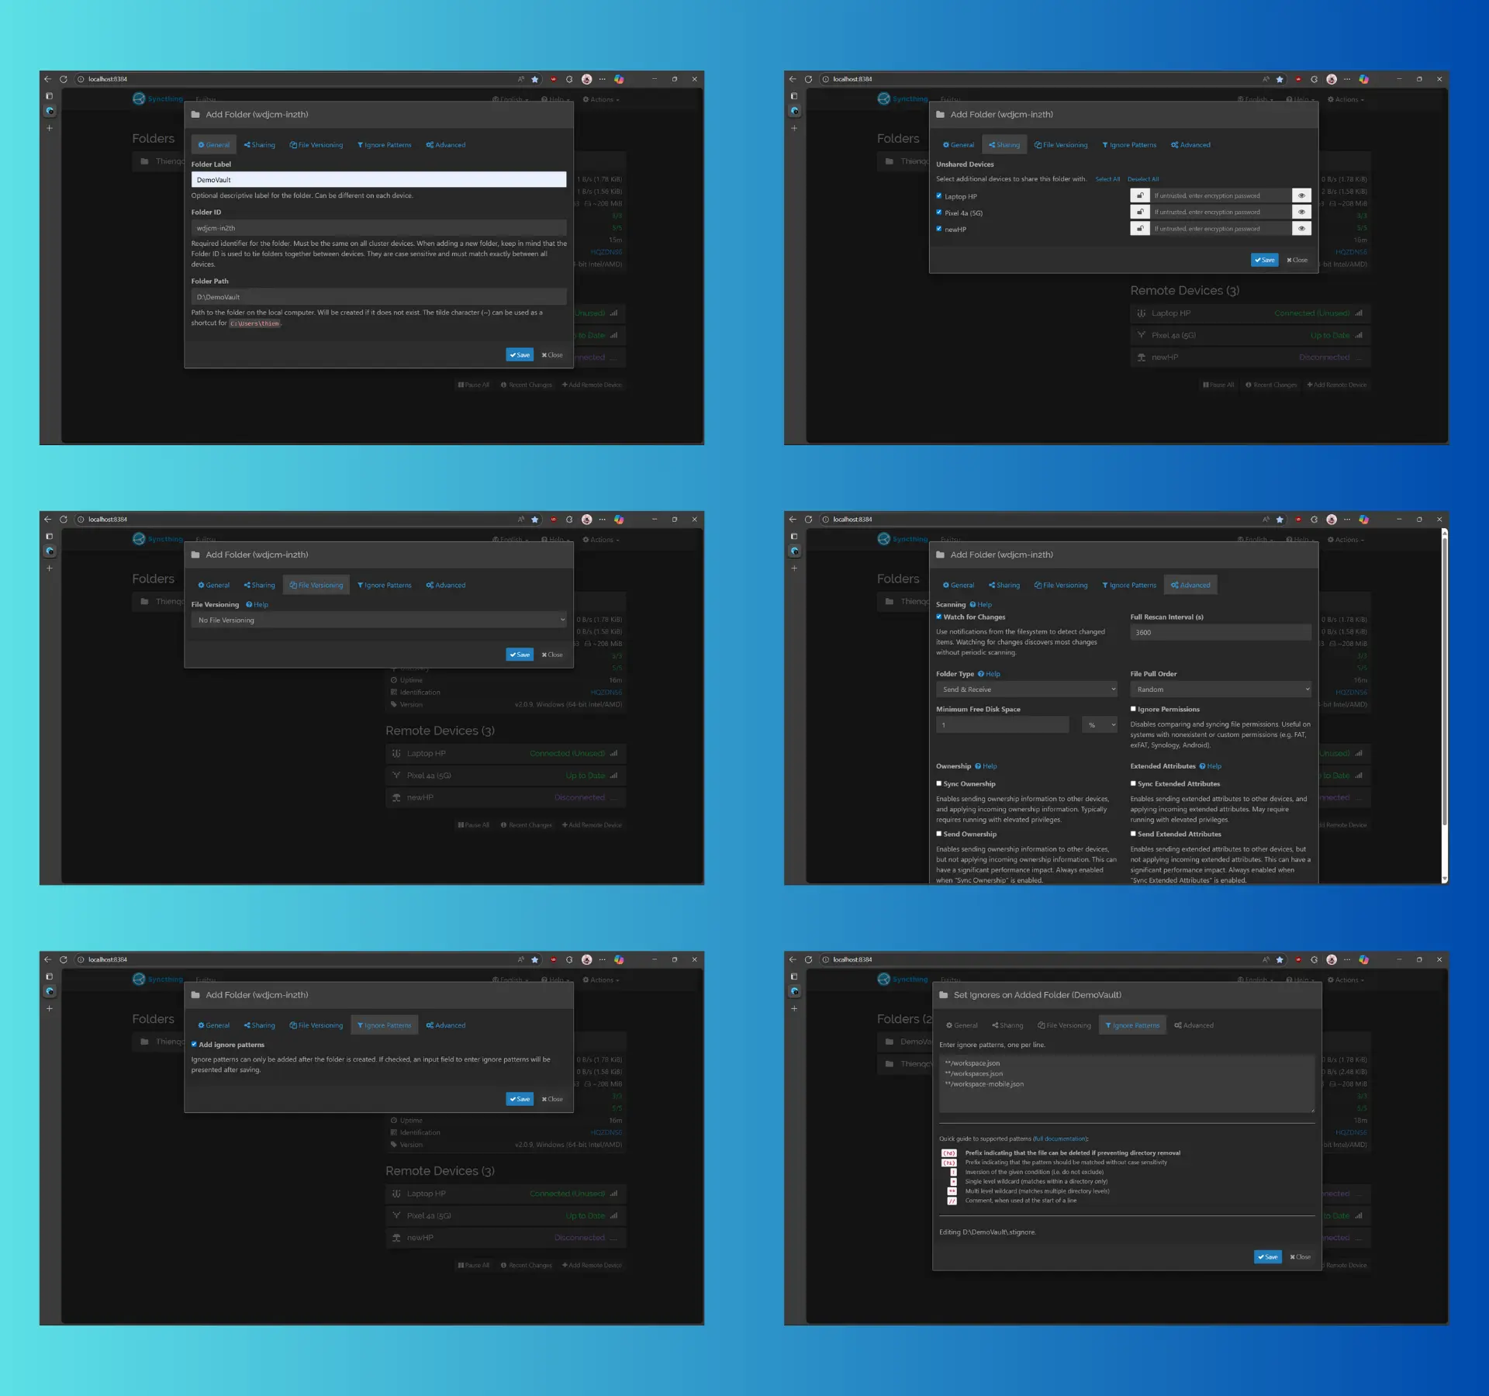This screenshot has width=1489, height=1396.
Task: Click lock icon in Laptop HP row
Action: click(1139, 195)
